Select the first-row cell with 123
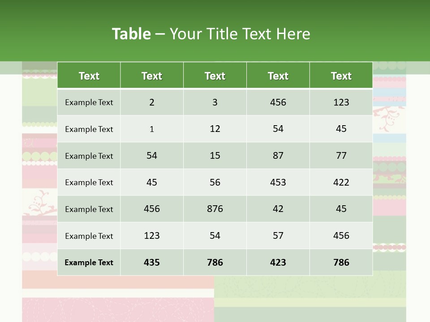This screenshot has height=322, width=430. click(341, 102)
